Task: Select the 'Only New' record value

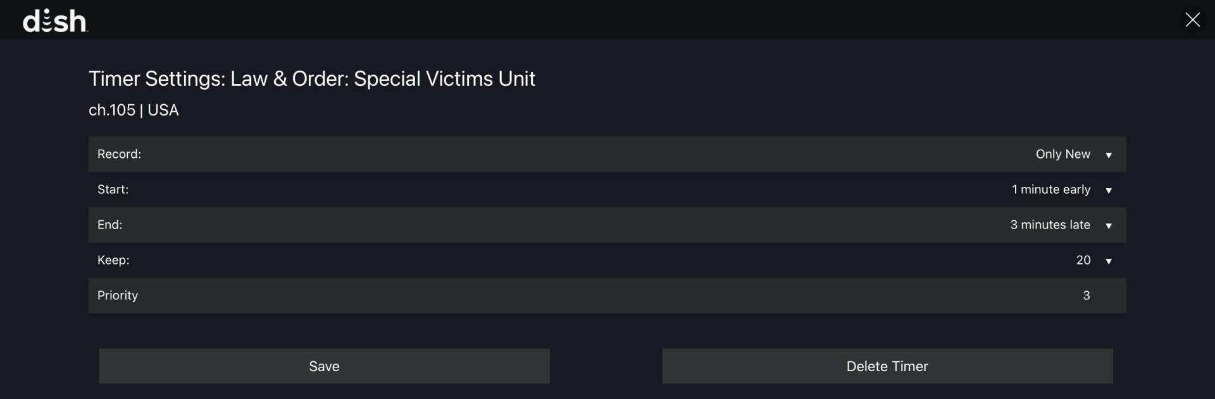Action: click(1062, 154)
